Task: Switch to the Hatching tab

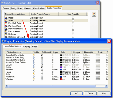Action: click(27, 47)
